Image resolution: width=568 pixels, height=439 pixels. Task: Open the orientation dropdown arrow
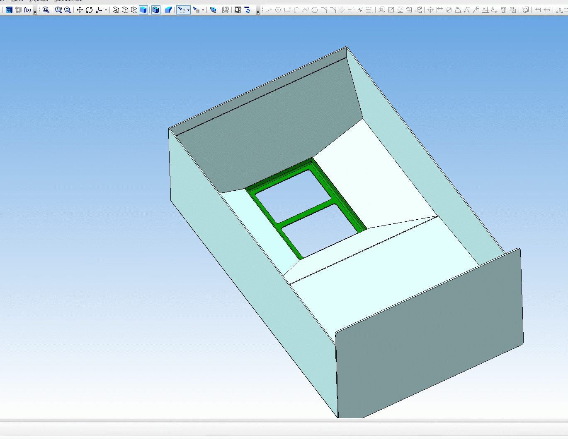pyautogui.click(x=106, y=10)
